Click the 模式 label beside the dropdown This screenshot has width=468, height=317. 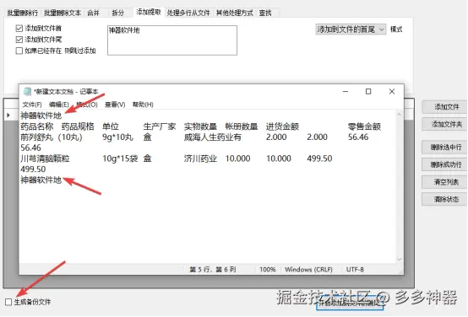(396, 30)
